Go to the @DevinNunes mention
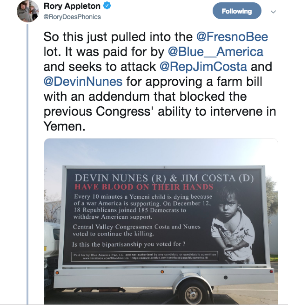This screenshot has width=288, height=305. [83, 82]
